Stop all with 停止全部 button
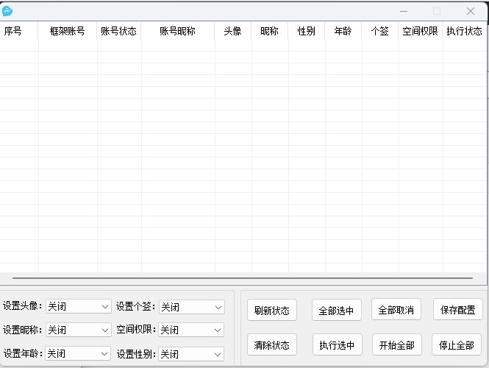This screenshot has height=368, width=489. [x=457, y=344]
